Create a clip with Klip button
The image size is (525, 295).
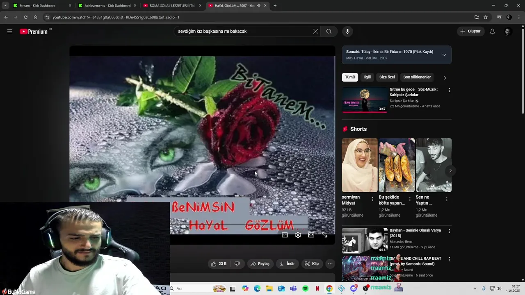[312, 264]
